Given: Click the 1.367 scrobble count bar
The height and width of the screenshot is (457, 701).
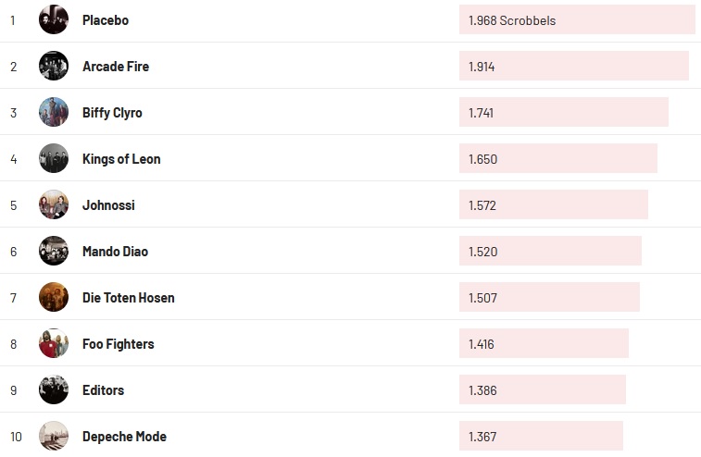Looking at the screenshot, I should click(x=541, y=436).
